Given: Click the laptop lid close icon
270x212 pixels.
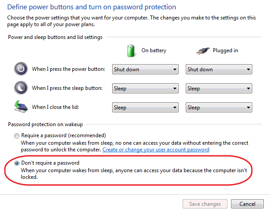Looking at the screenshot, I should (21, 107).
